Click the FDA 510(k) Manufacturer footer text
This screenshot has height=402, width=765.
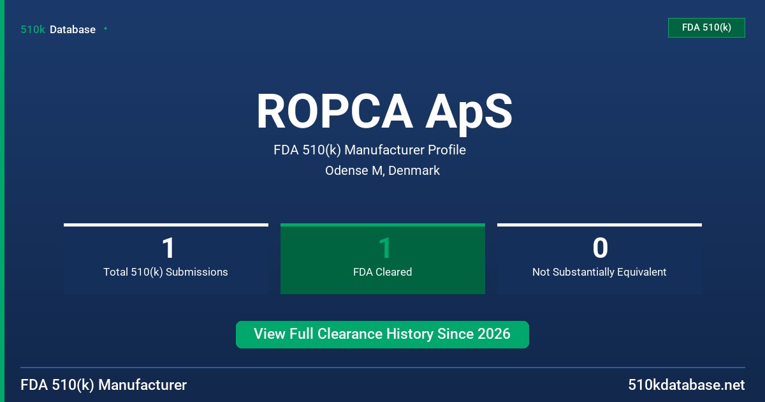coord(104,385)
